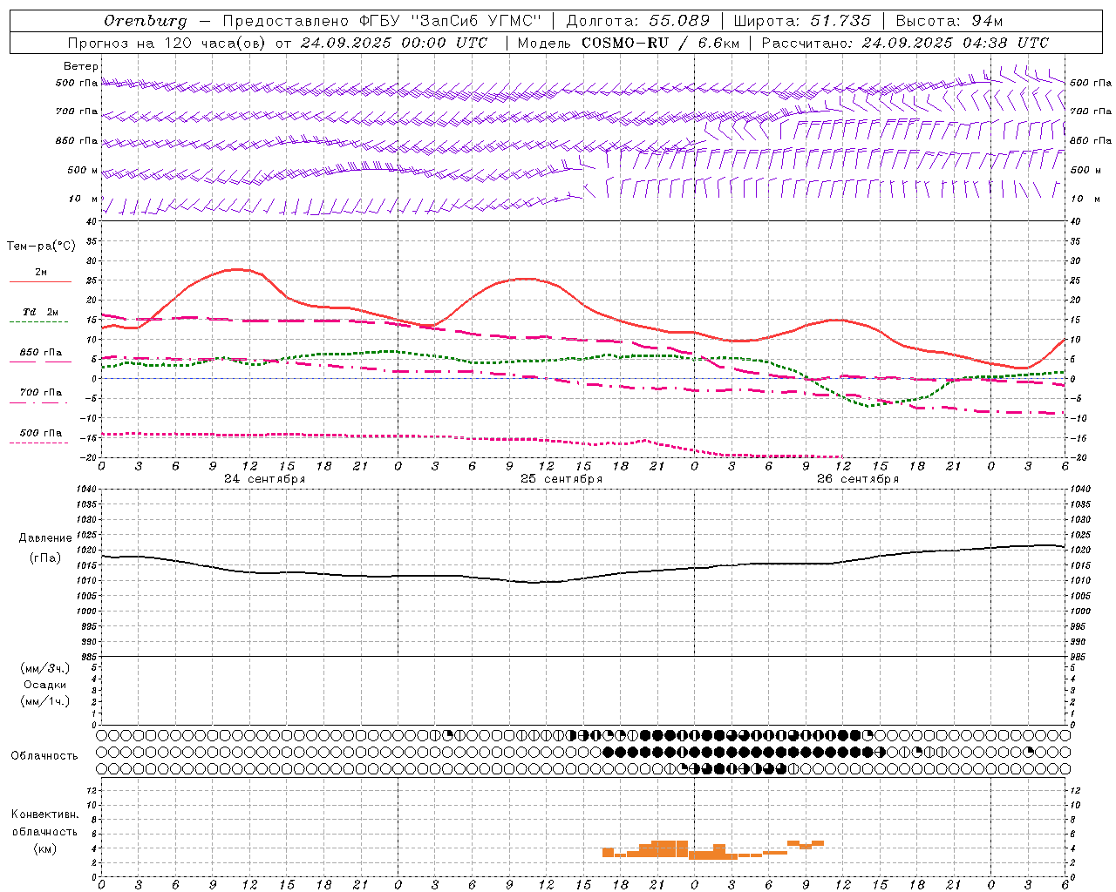Click the '24 сентября' date label
1116x892 pixels.
tap(265, 479)
